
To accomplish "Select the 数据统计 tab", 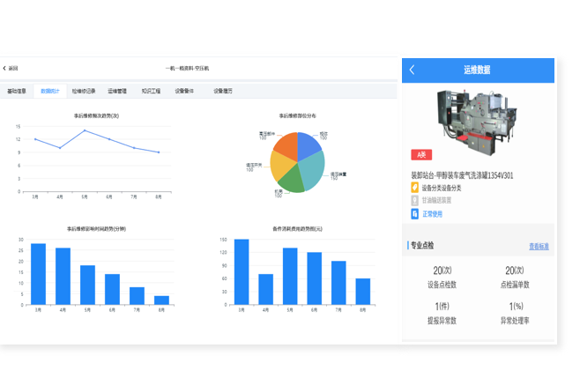I will pyautogui.click(x=50, y=91).
